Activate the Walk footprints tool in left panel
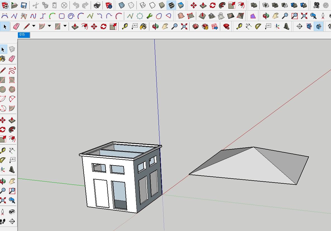Viewport: 331px width, 231px height. pos(3,222)
